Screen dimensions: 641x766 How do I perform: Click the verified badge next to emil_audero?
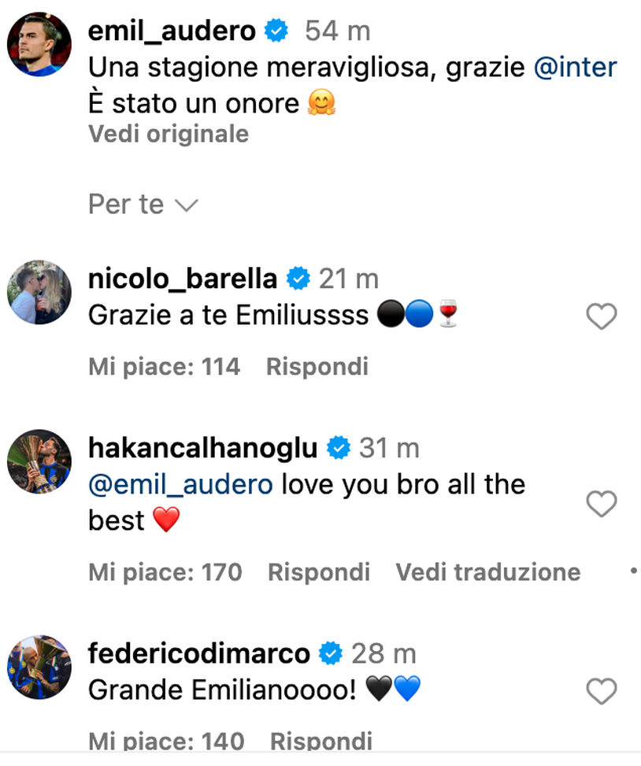276,31
